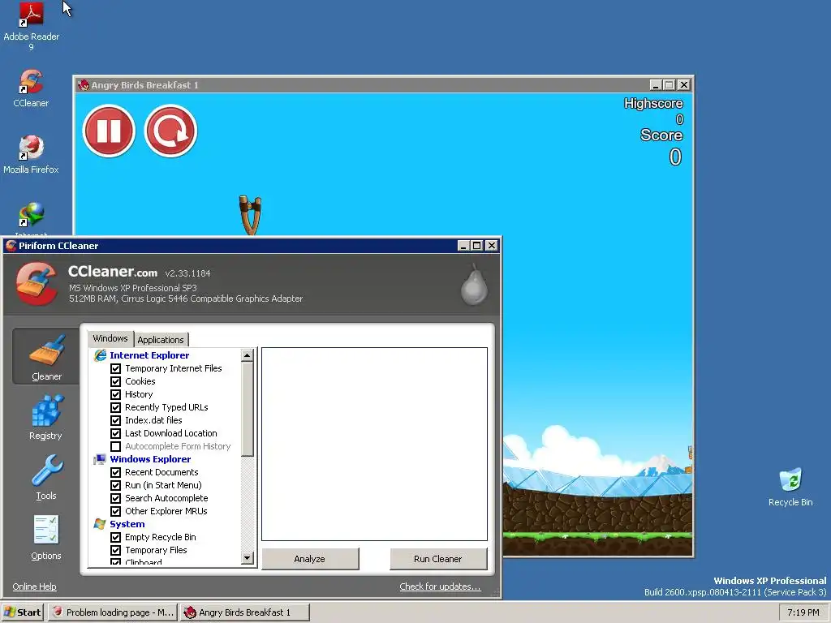Select the Mozilla Firefox desktop icon
Screen dimensions: 831x623
(x=31, y=155)
